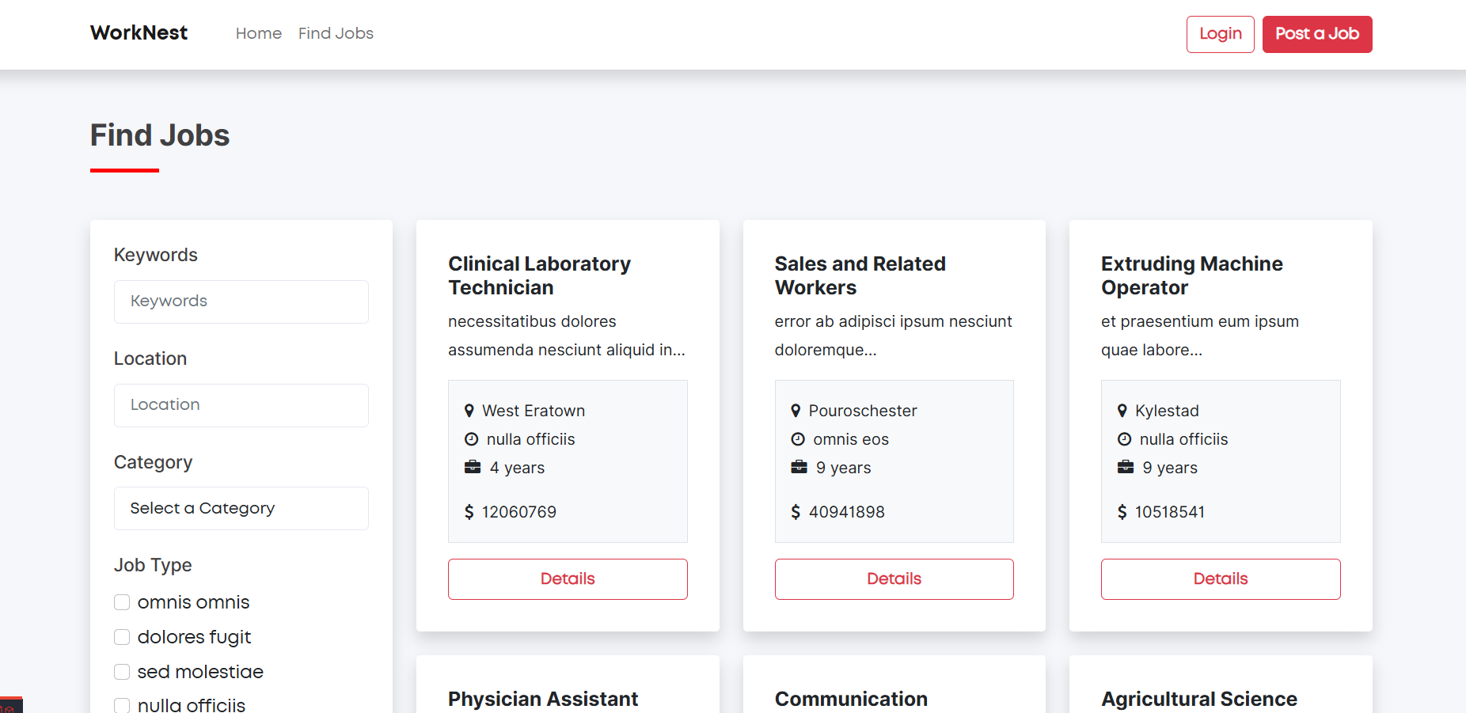
Task: Click the dollar icon beside 40941898
Action: pos(796,512)
